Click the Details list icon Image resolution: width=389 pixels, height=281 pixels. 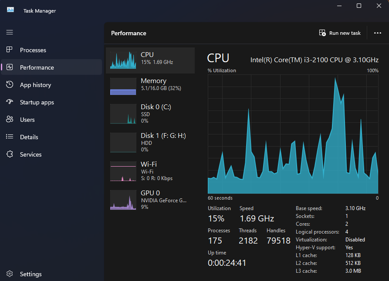(x=10, y=137)
